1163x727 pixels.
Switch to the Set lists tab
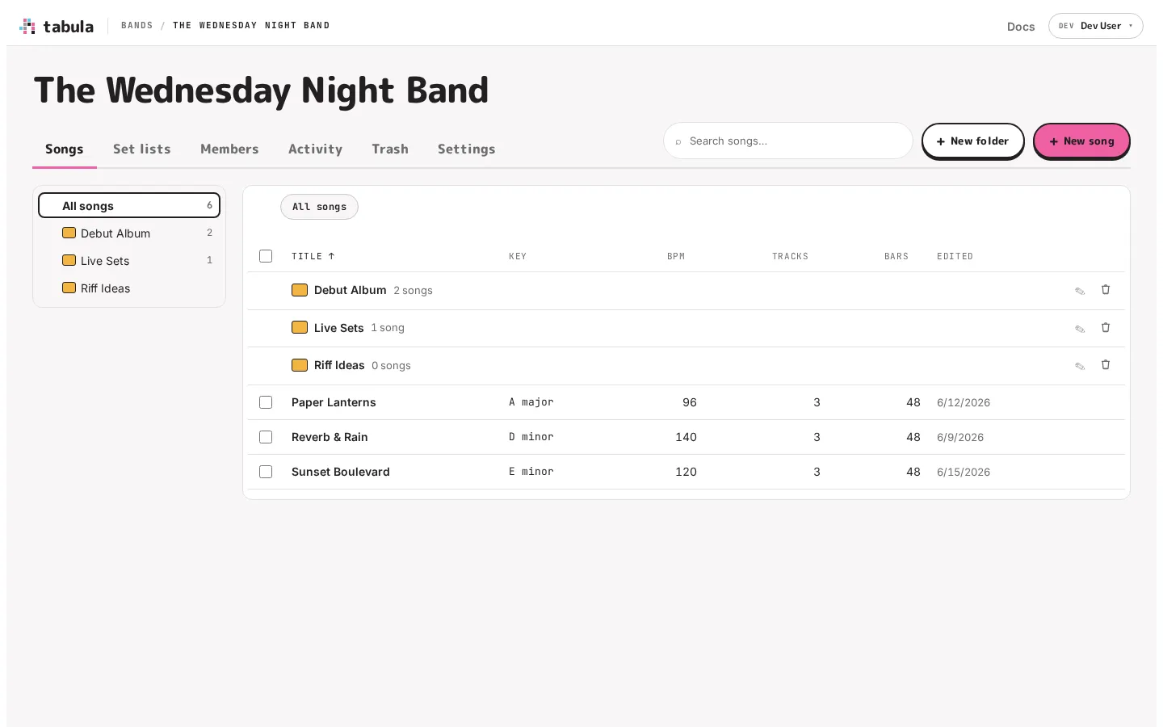[142, 149]
